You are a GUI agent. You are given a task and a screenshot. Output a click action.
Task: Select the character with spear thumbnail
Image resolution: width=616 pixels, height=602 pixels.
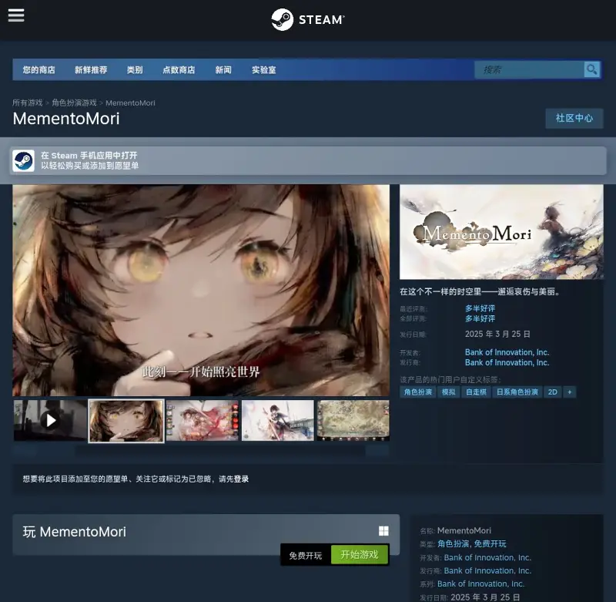tap(278, 420)
